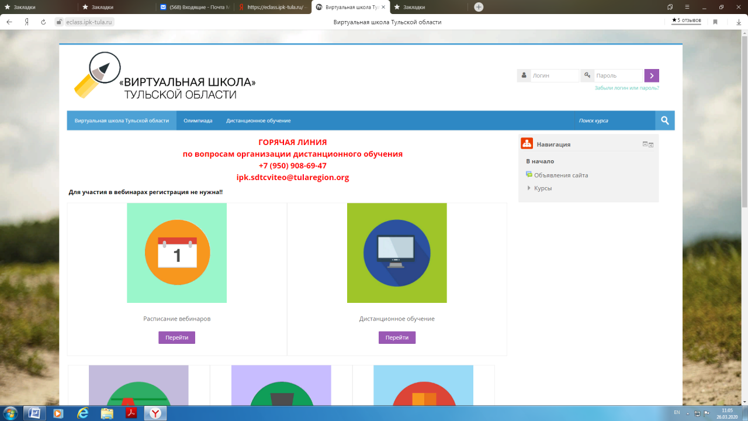The height and width of the screenshot is (421, 748).
Task: Click the Логин input field
Action: [555, 75]
